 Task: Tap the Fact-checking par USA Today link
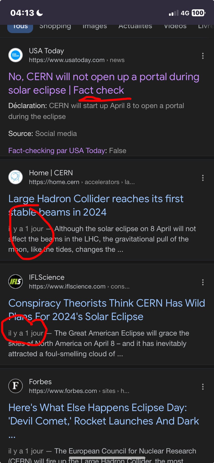point(57,150)
